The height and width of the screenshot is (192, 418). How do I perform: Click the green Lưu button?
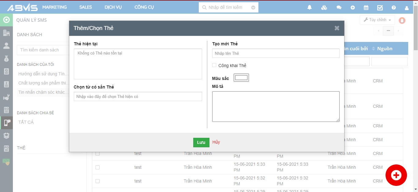[201, 142]
